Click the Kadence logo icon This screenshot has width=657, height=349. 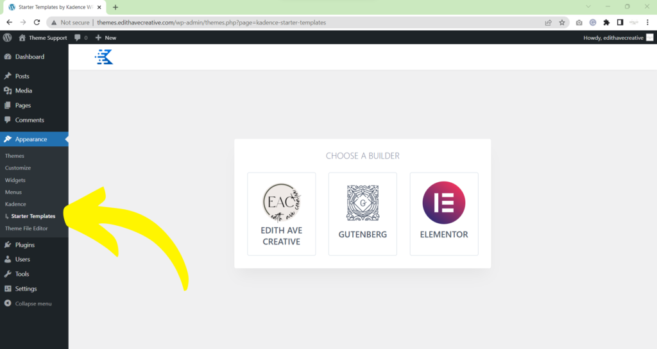(x=104, y=57)
